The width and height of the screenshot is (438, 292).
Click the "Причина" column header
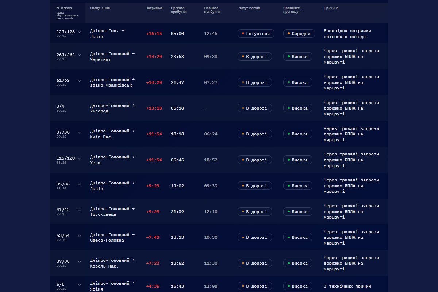pyautogui.click(x=331, y=8)
